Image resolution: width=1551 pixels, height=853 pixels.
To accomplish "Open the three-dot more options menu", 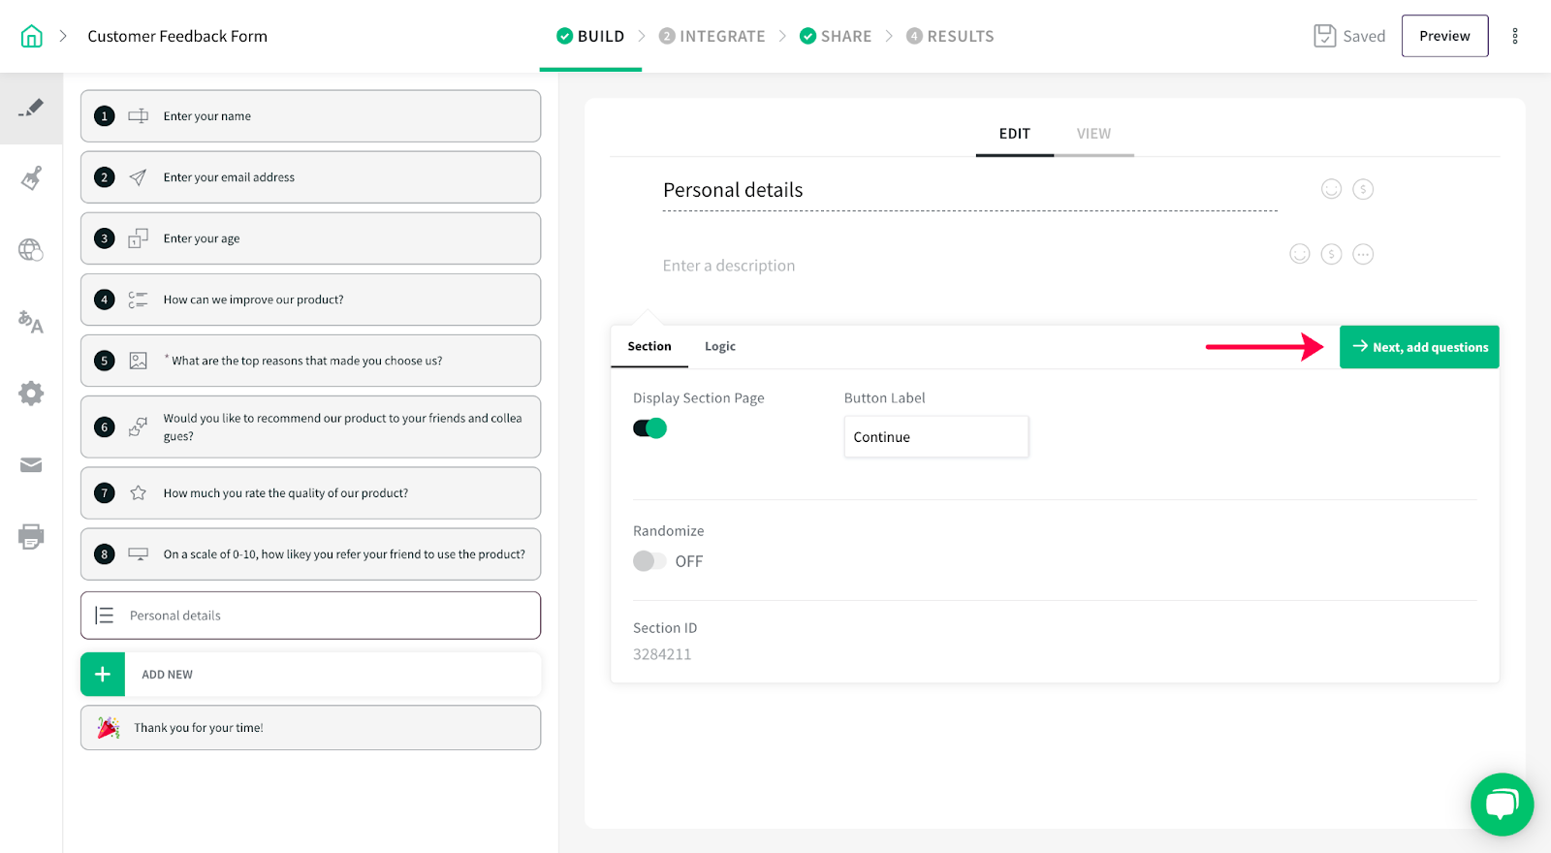I will coord(1515,37).
